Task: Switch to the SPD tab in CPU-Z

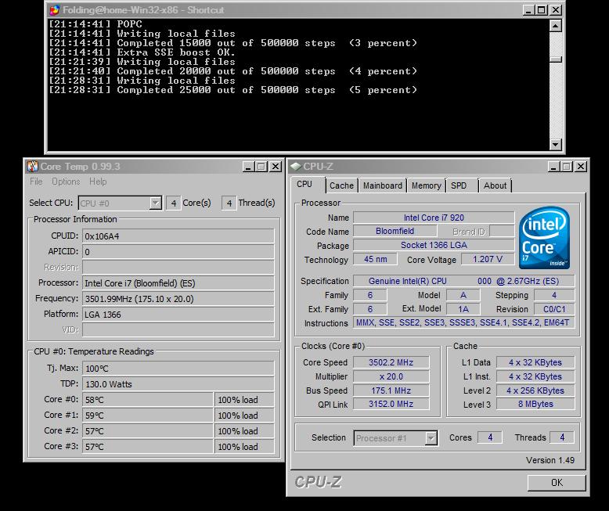Action: tap(459, 185)
